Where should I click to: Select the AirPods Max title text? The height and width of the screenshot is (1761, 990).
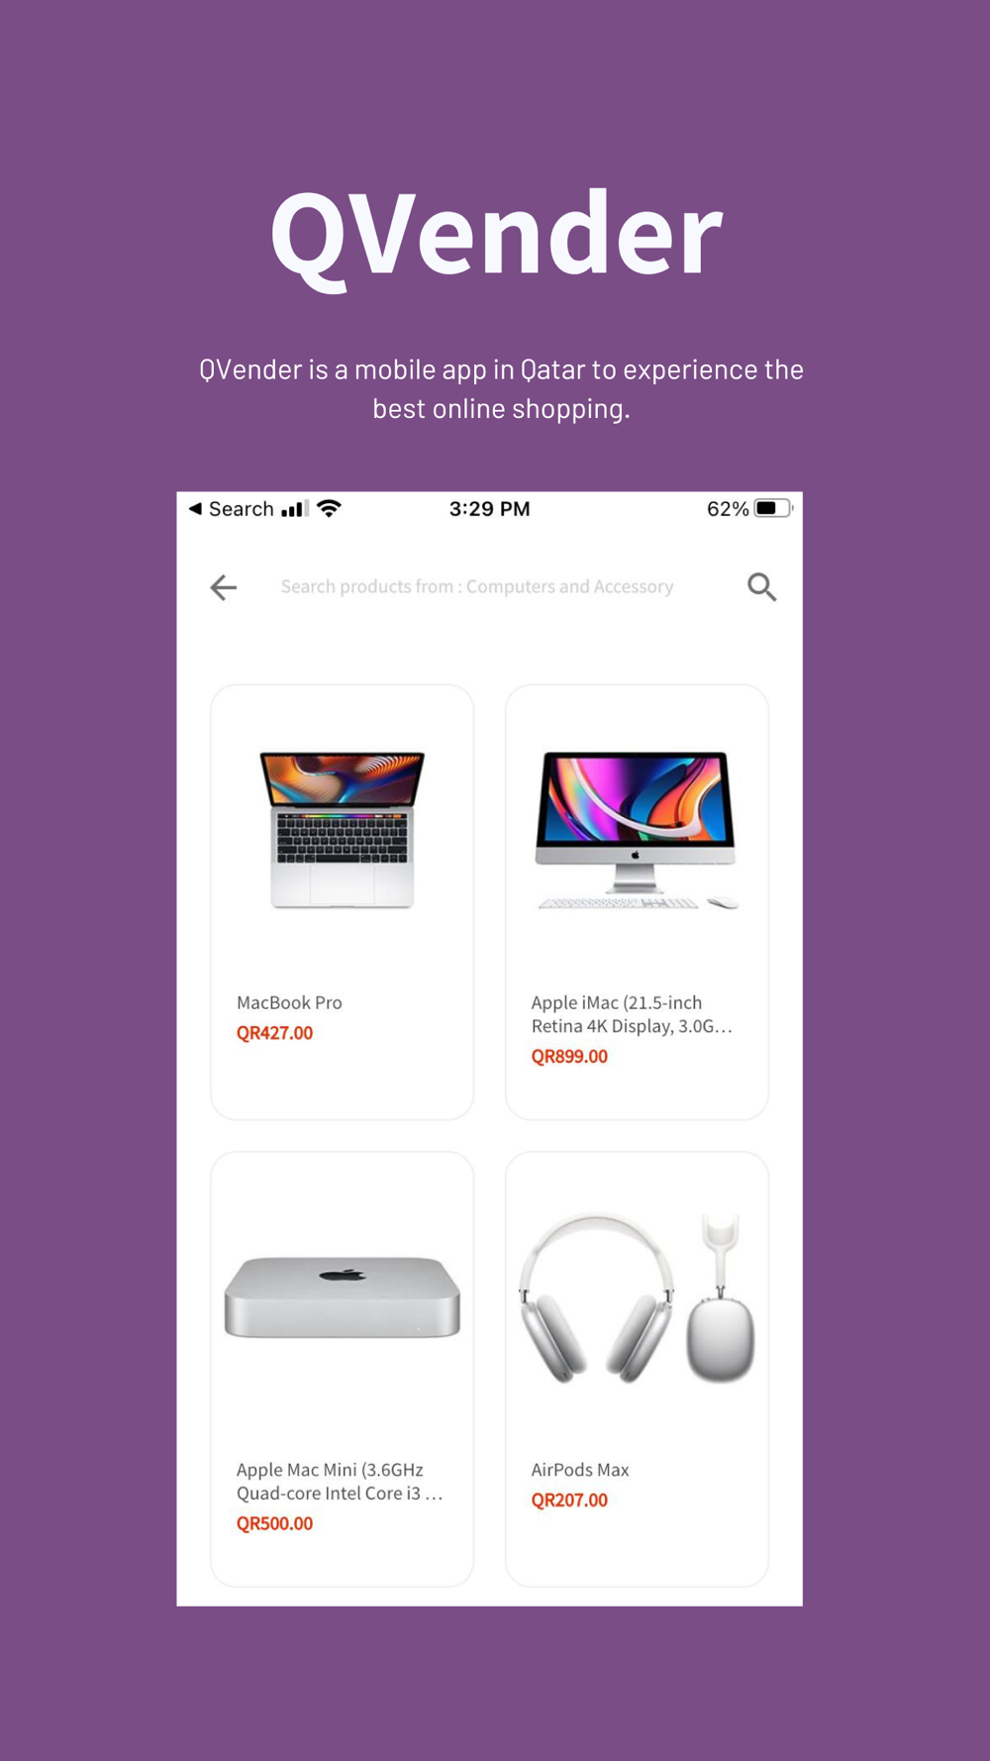pyautogui.click(x=580, y=1470)
